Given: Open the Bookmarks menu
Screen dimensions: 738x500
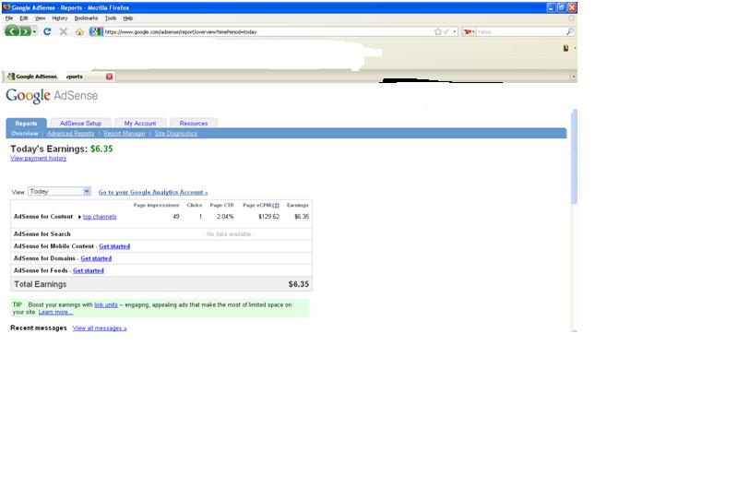Looking at the screenshot, I should click(86, 18).
